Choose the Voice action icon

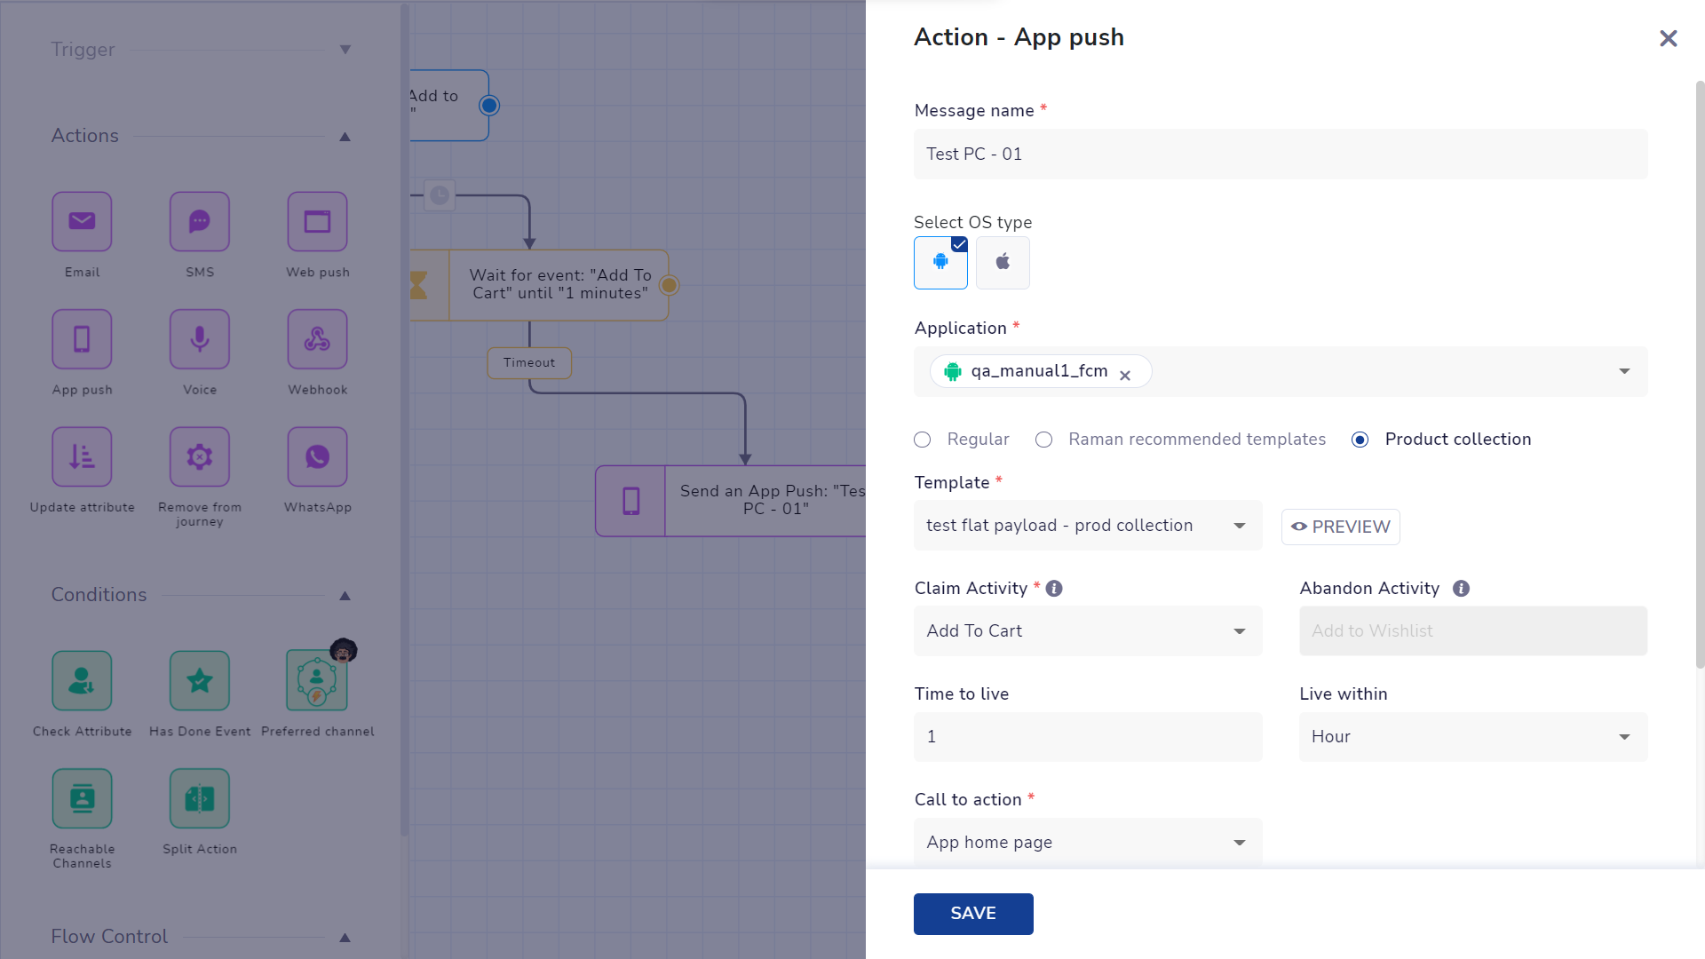(200, 339)
